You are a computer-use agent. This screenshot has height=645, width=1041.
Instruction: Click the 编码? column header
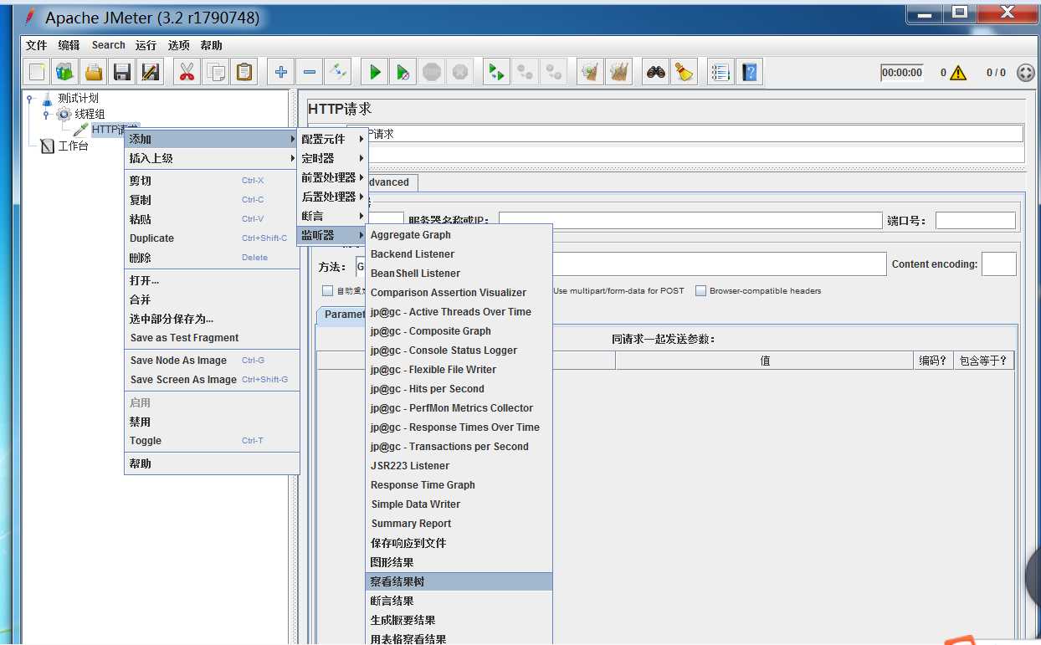point(932,361)
